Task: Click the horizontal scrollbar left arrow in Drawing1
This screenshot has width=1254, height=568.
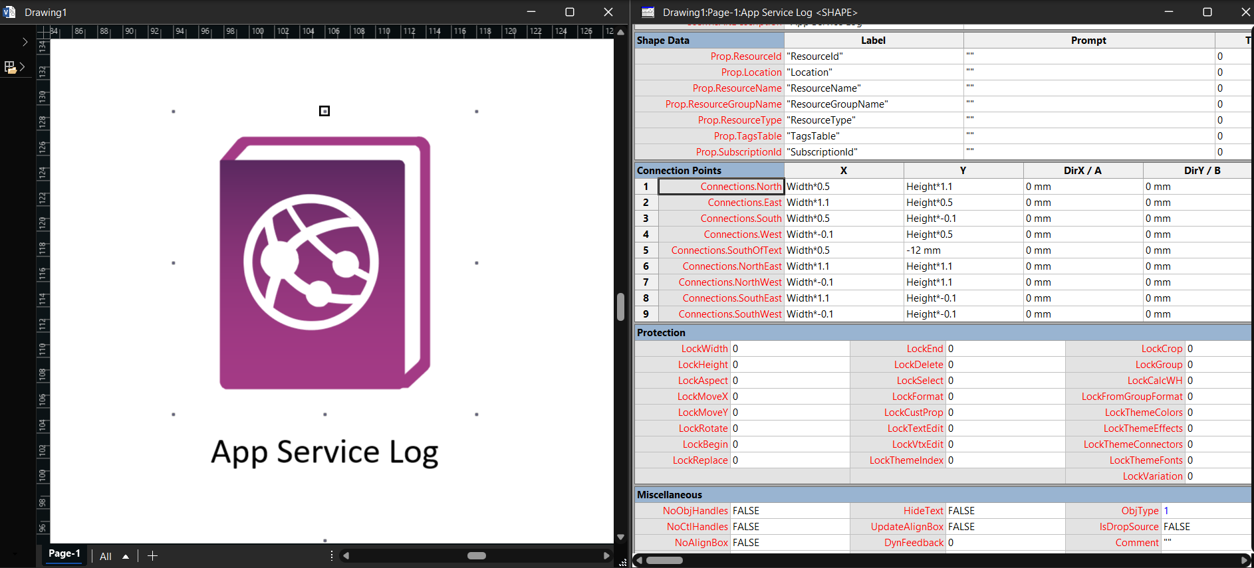Action: 346,555
